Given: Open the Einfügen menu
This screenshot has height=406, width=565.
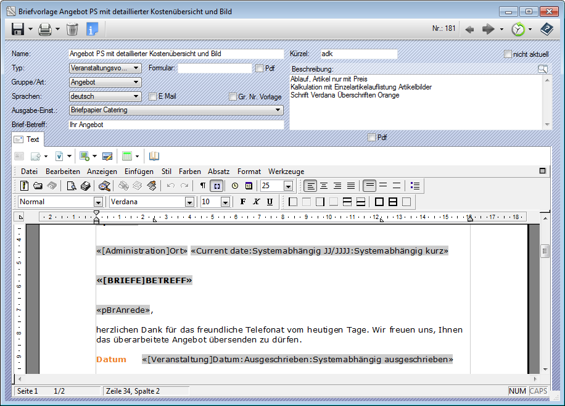Looking at the screenshot, I should pyautogui.click(x=139, y=172).
